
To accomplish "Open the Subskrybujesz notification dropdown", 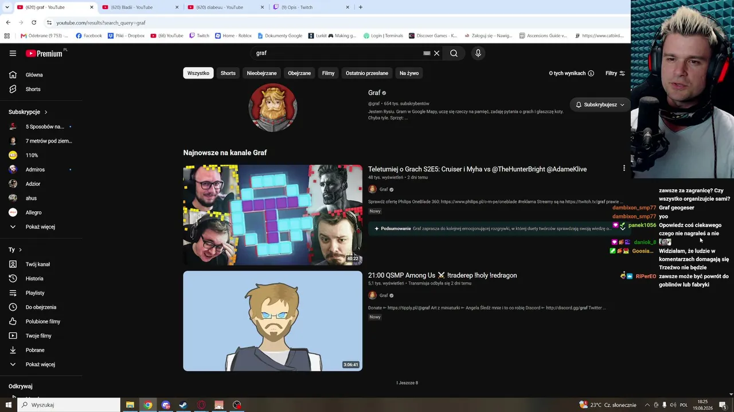I will (x=600, y=105).
